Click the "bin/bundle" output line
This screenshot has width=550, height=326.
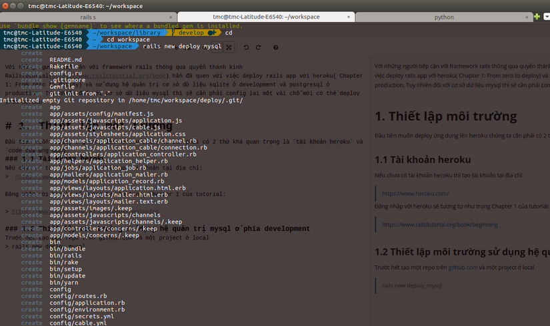(67, 249)
